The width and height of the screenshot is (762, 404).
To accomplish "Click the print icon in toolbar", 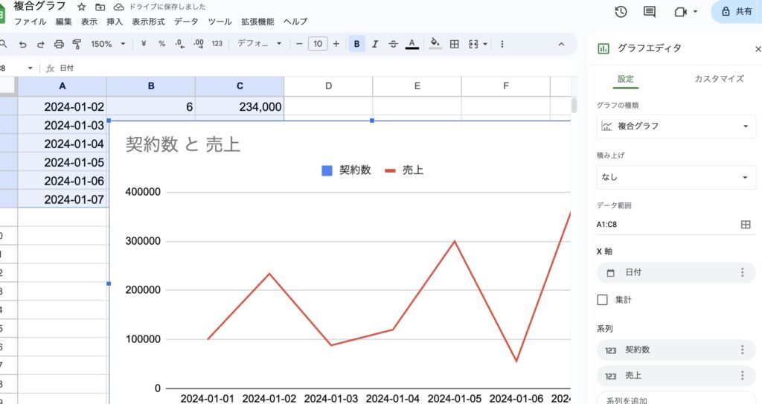I will (x=59, y=44).
